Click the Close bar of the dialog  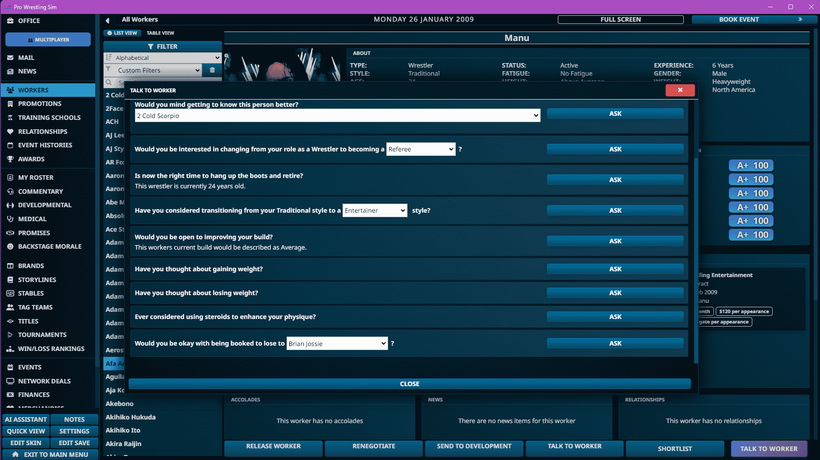(410, 384)
